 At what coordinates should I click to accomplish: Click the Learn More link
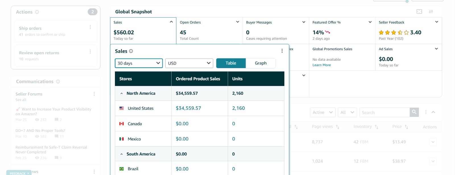pyautogui.click(x=321, y=65)
